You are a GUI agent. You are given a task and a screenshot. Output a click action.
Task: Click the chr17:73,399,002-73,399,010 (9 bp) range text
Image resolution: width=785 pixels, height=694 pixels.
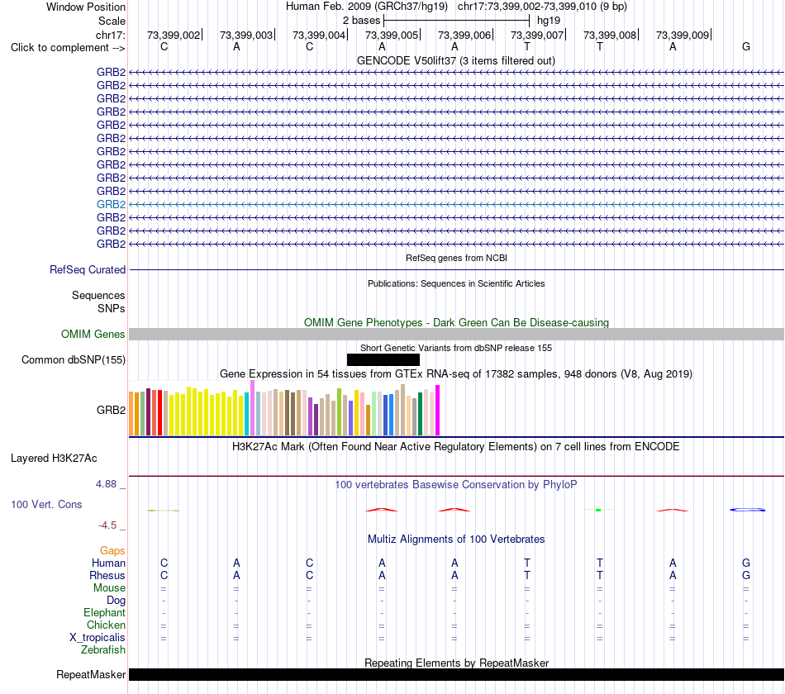pos(542,7)
